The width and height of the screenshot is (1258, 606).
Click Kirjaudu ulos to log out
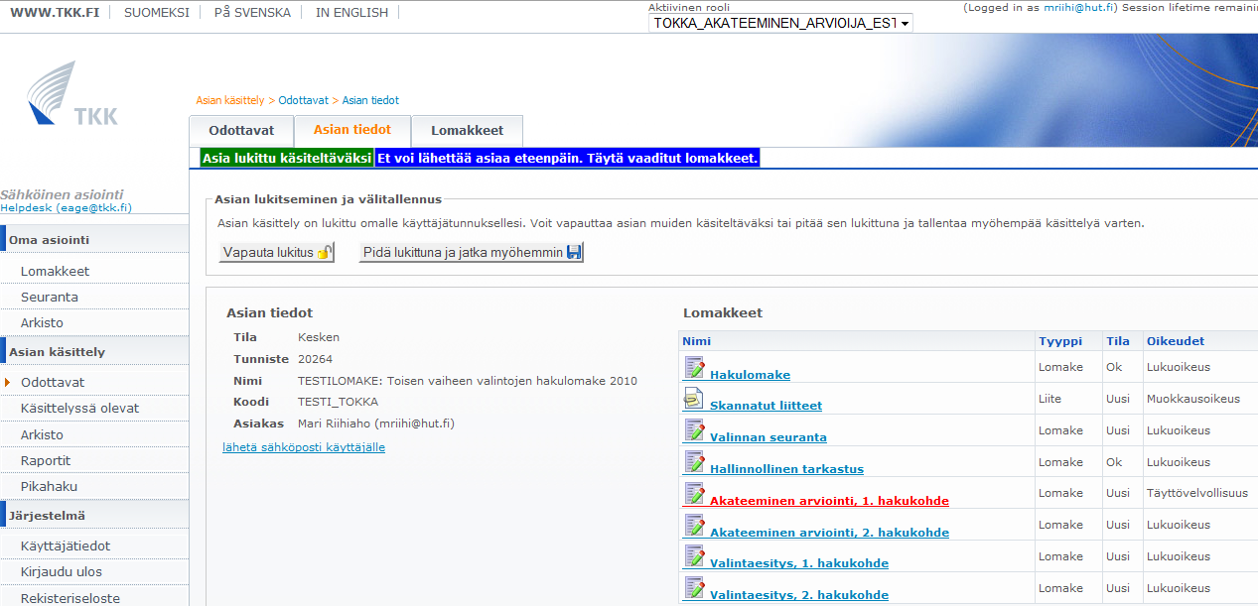click(x=62, y=571)
